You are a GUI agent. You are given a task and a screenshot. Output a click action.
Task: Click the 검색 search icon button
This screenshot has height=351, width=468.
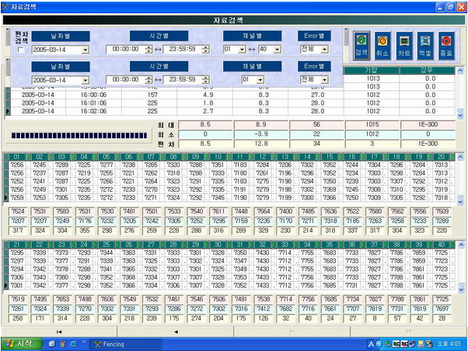point(361,46)
